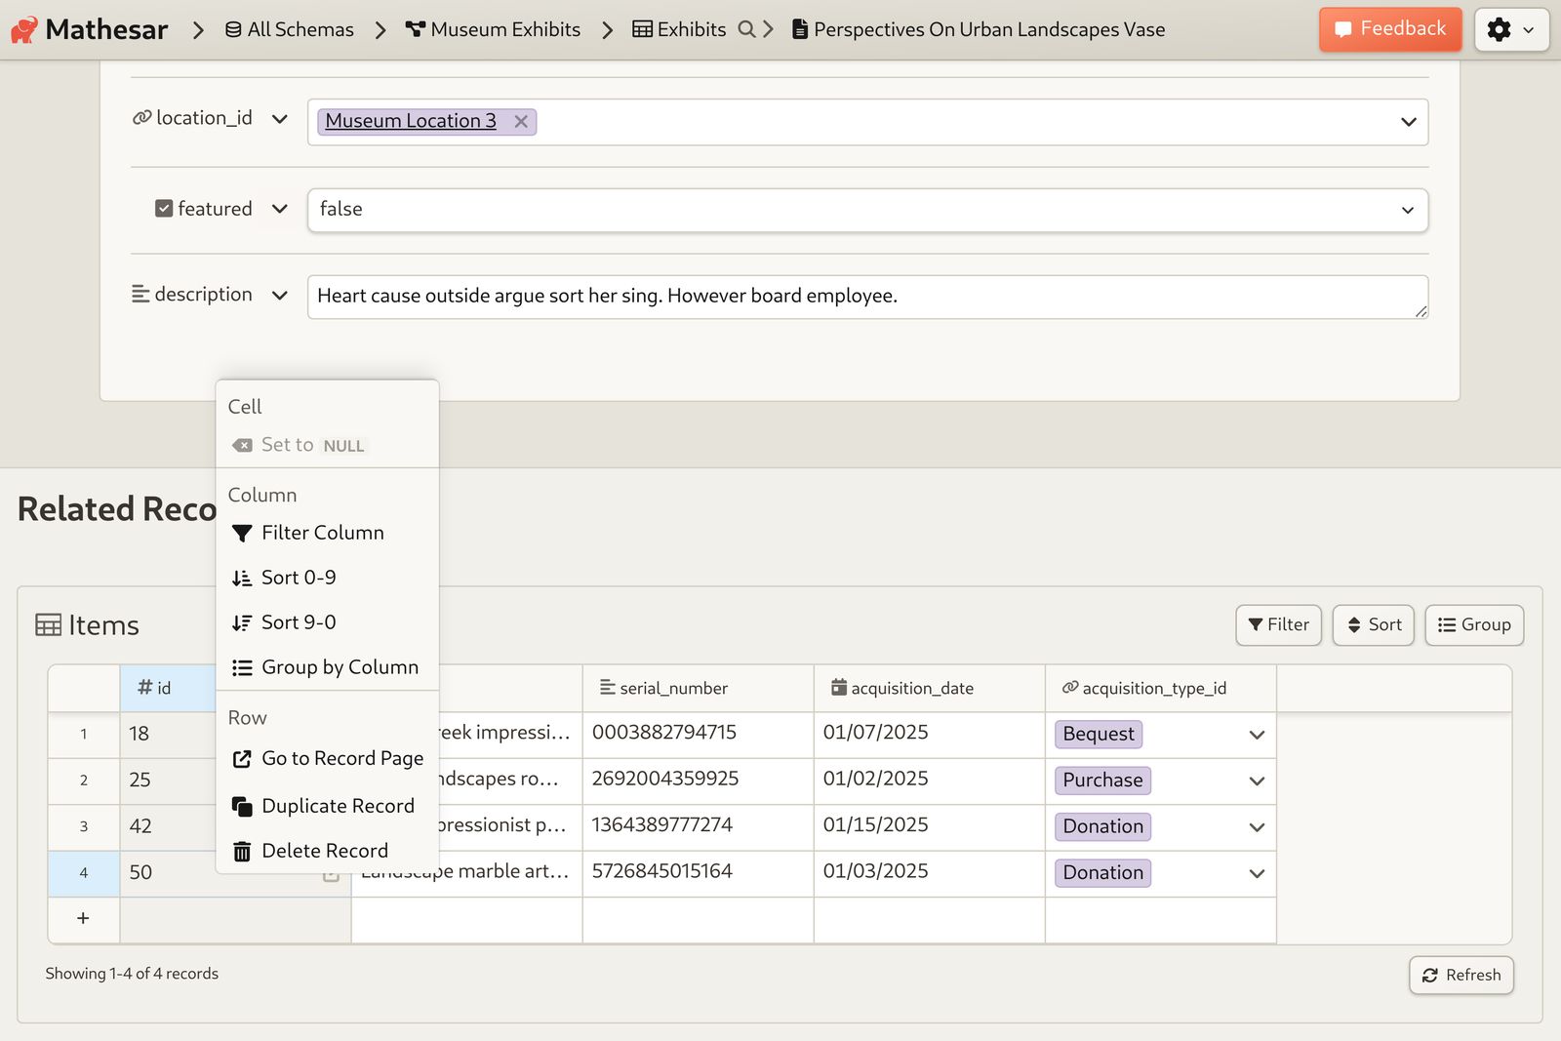Image resolution: width=1561 pixels, height=1041 pixels.
Task: Open Exhibits table breadcrumb
Action: point(679,29)
